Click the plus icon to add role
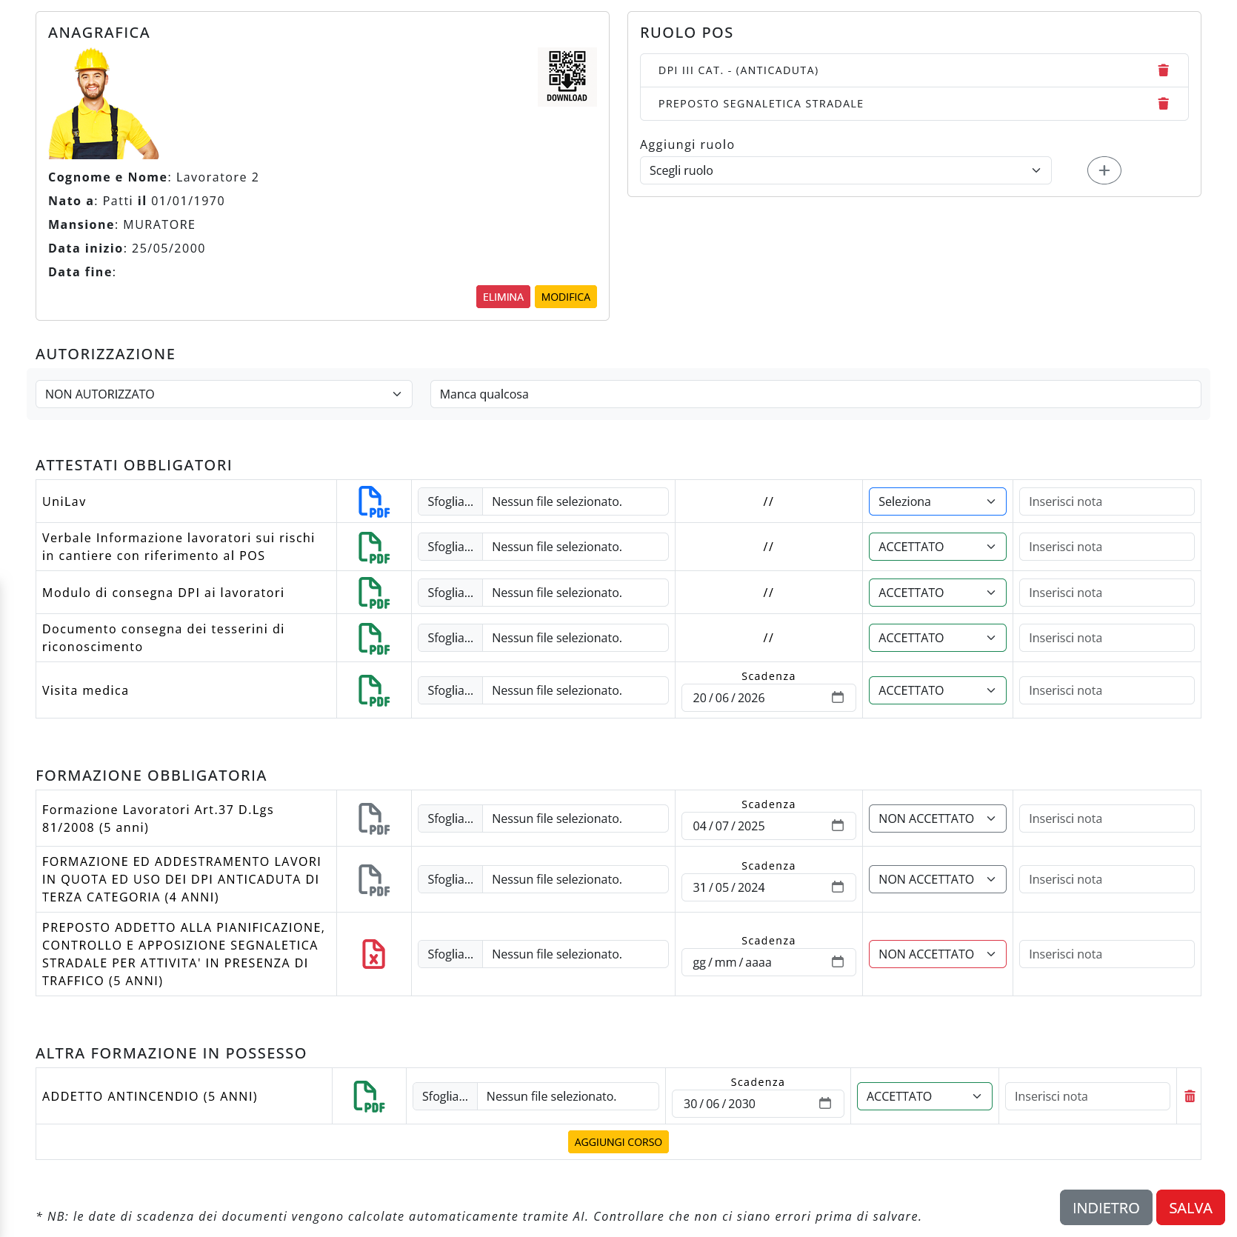The image size is (1237, 1237). point(1104,170)
